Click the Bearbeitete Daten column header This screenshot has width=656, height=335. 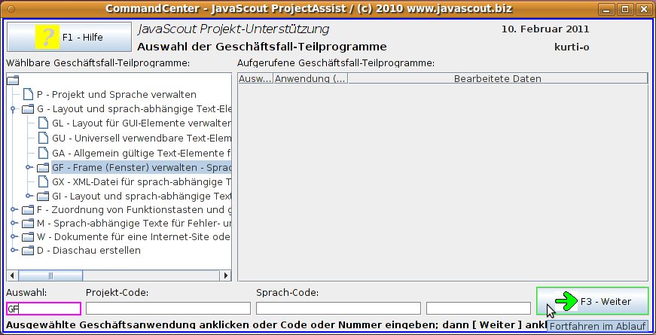pos(497,78)
